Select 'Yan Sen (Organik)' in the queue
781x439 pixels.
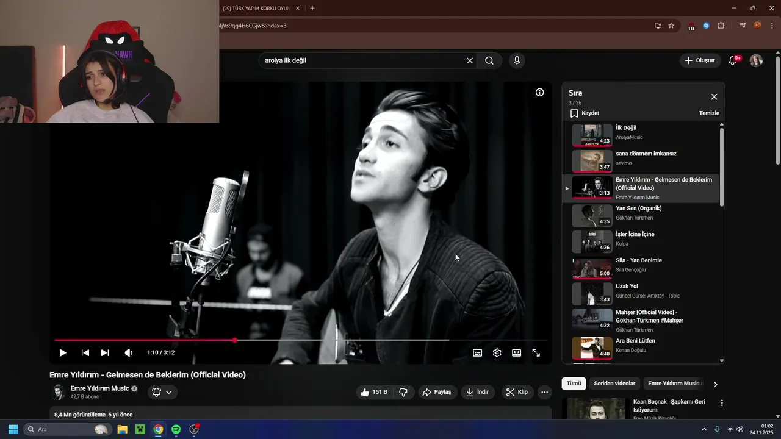point(642,215)
